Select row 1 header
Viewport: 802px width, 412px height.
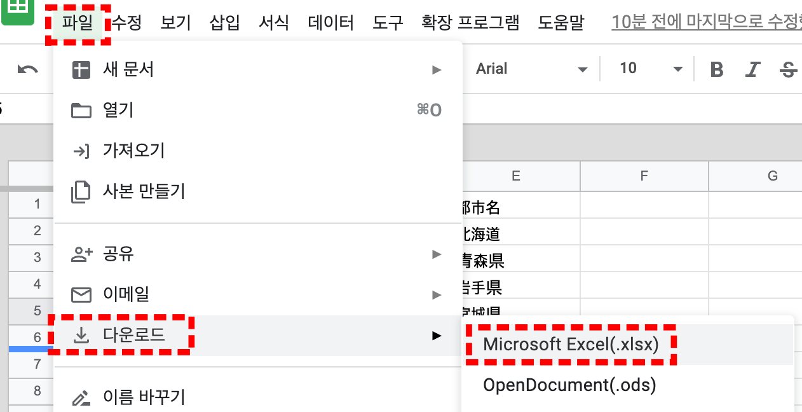31,204
